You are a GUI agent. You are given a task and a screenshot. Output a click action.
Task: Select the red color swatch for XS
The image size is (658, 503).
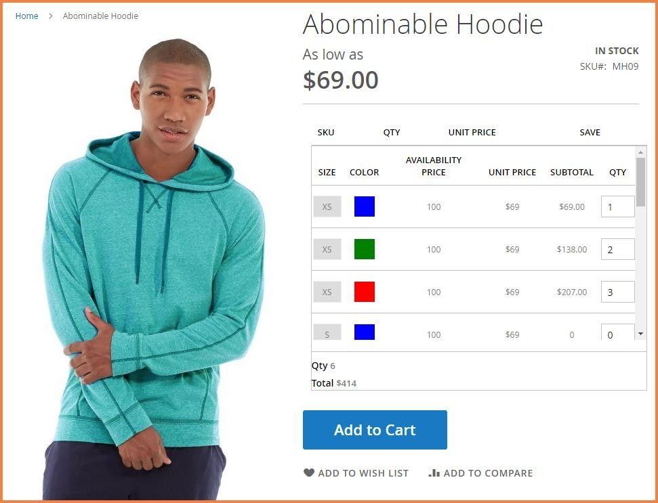365,292
